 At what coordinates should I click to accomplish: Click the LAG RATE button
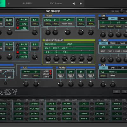(x=36, y=76)
